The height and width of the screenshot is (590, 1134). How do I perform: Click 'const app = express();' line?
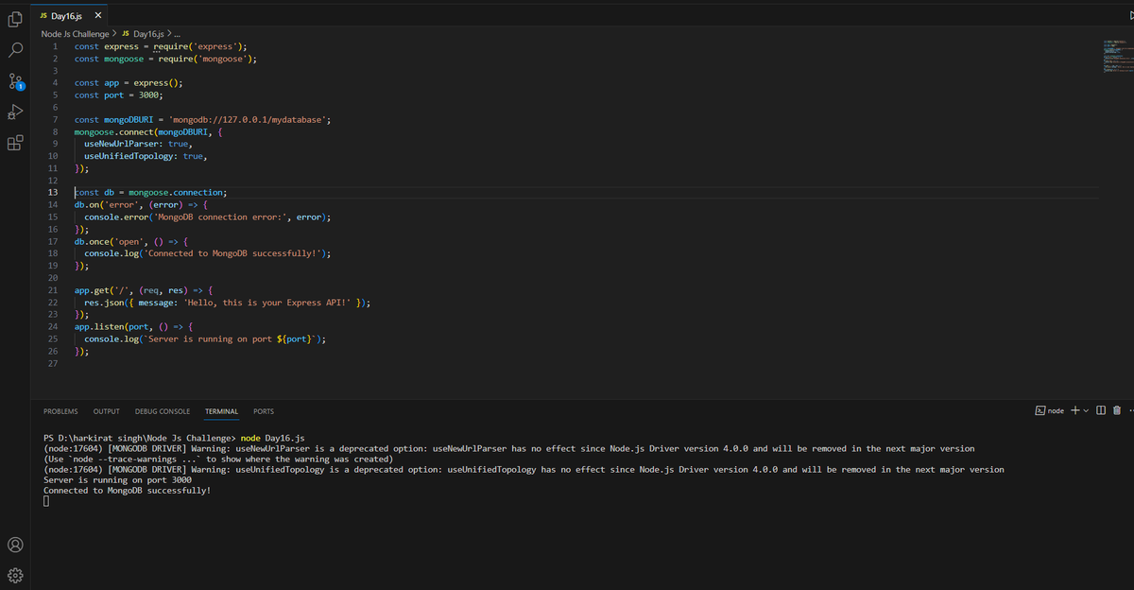tap(129, 83)
